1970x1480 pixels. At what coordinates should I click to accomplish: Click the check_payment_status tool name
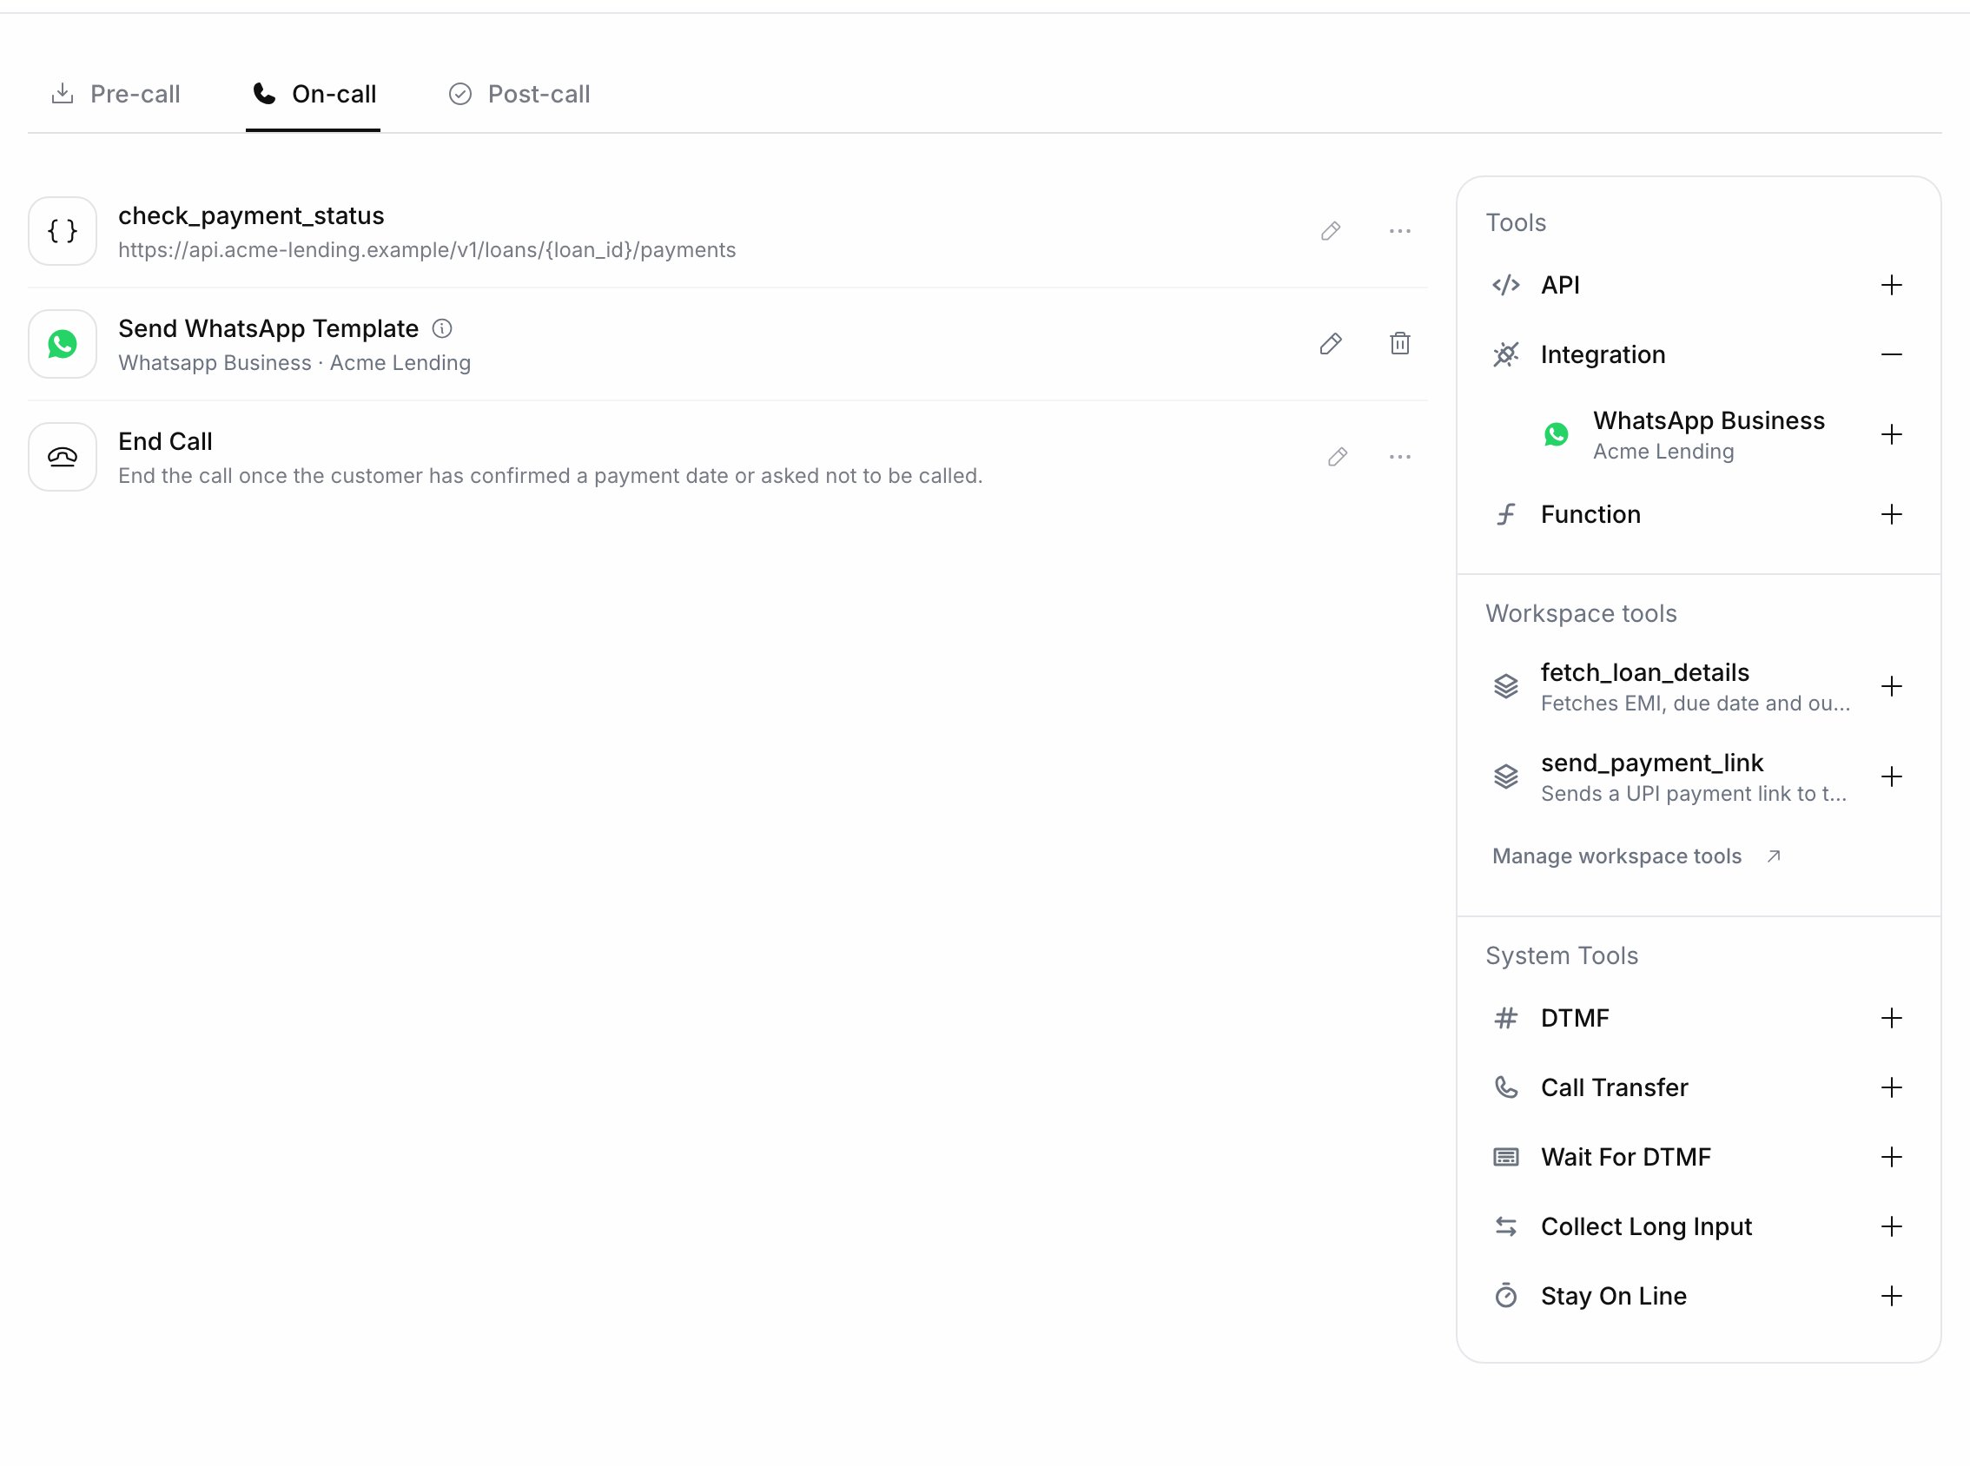(x=251, y=215)
